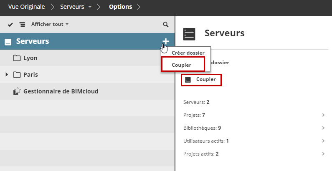This screenshot has width=332, height=171.
Task: Click the Gestionnaire de BIMcloud server icon
Action: click(17, 91)
